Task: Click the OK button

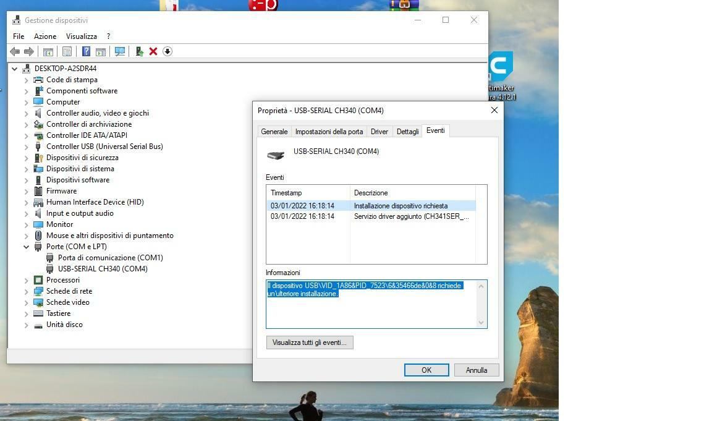Action: [426, 370]
